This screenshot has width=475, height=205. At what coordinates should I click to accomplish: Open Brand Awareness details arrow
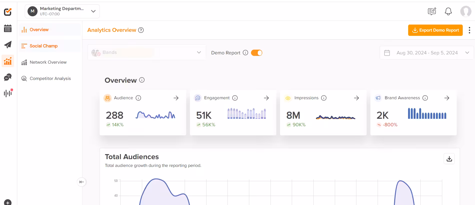pyautogui.click(x=447, y=98)
